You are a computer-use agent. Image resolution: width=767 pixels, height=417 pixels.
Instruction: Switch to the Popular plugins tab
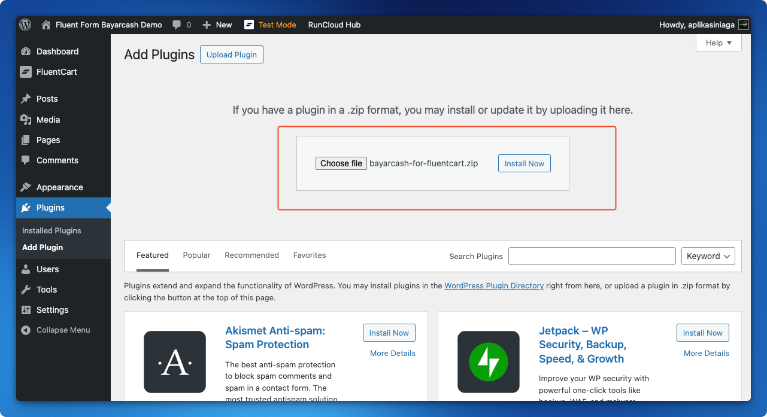tap(196, 255)
